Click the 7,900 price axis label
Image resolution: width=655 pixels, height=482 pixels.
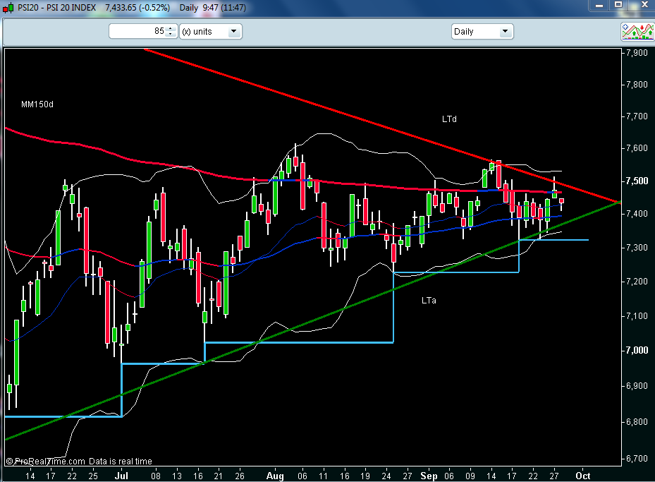(x=637, y=53)
